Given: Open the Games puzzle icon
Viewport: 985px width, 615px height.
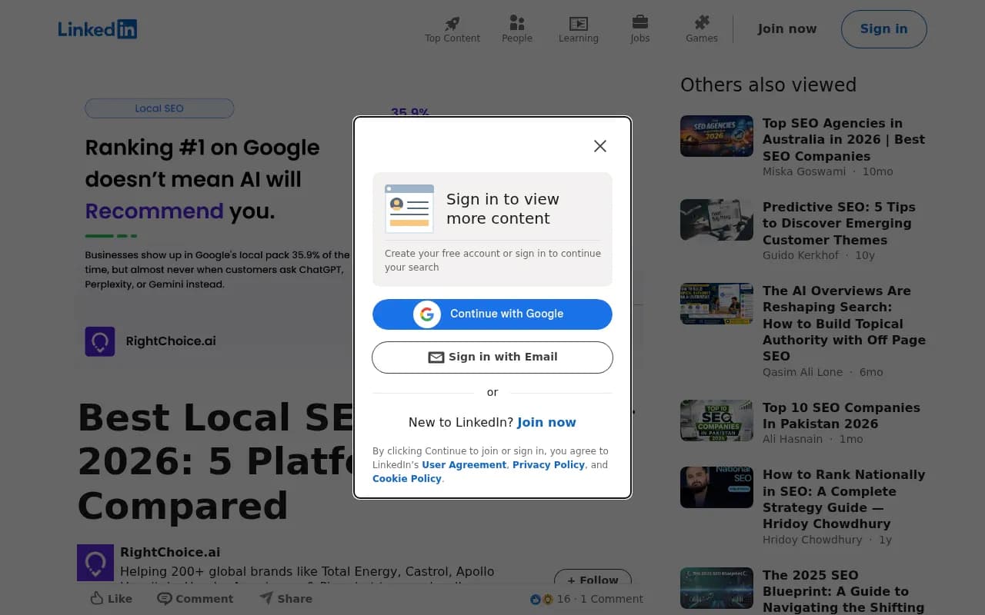Looking at the screenshot, I should coord(702,22).
